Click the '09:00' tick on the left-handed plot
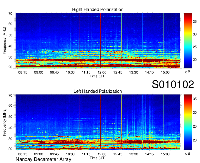Image resolution: width=200 pixels, height=163 pixels. [39, 154]
